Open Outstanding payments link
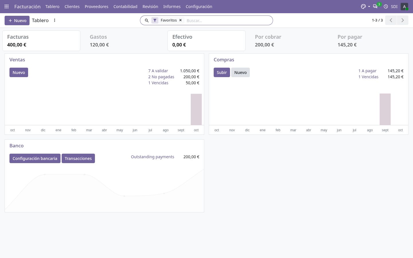 click(x=153, y=157)
